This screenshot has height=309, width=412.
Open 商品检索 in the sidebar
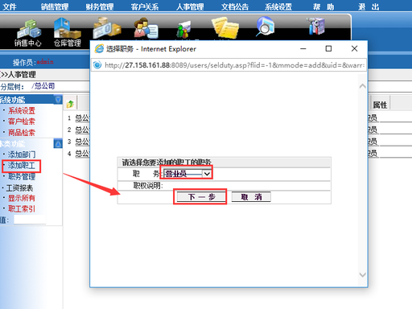click(x=22, y=133)
